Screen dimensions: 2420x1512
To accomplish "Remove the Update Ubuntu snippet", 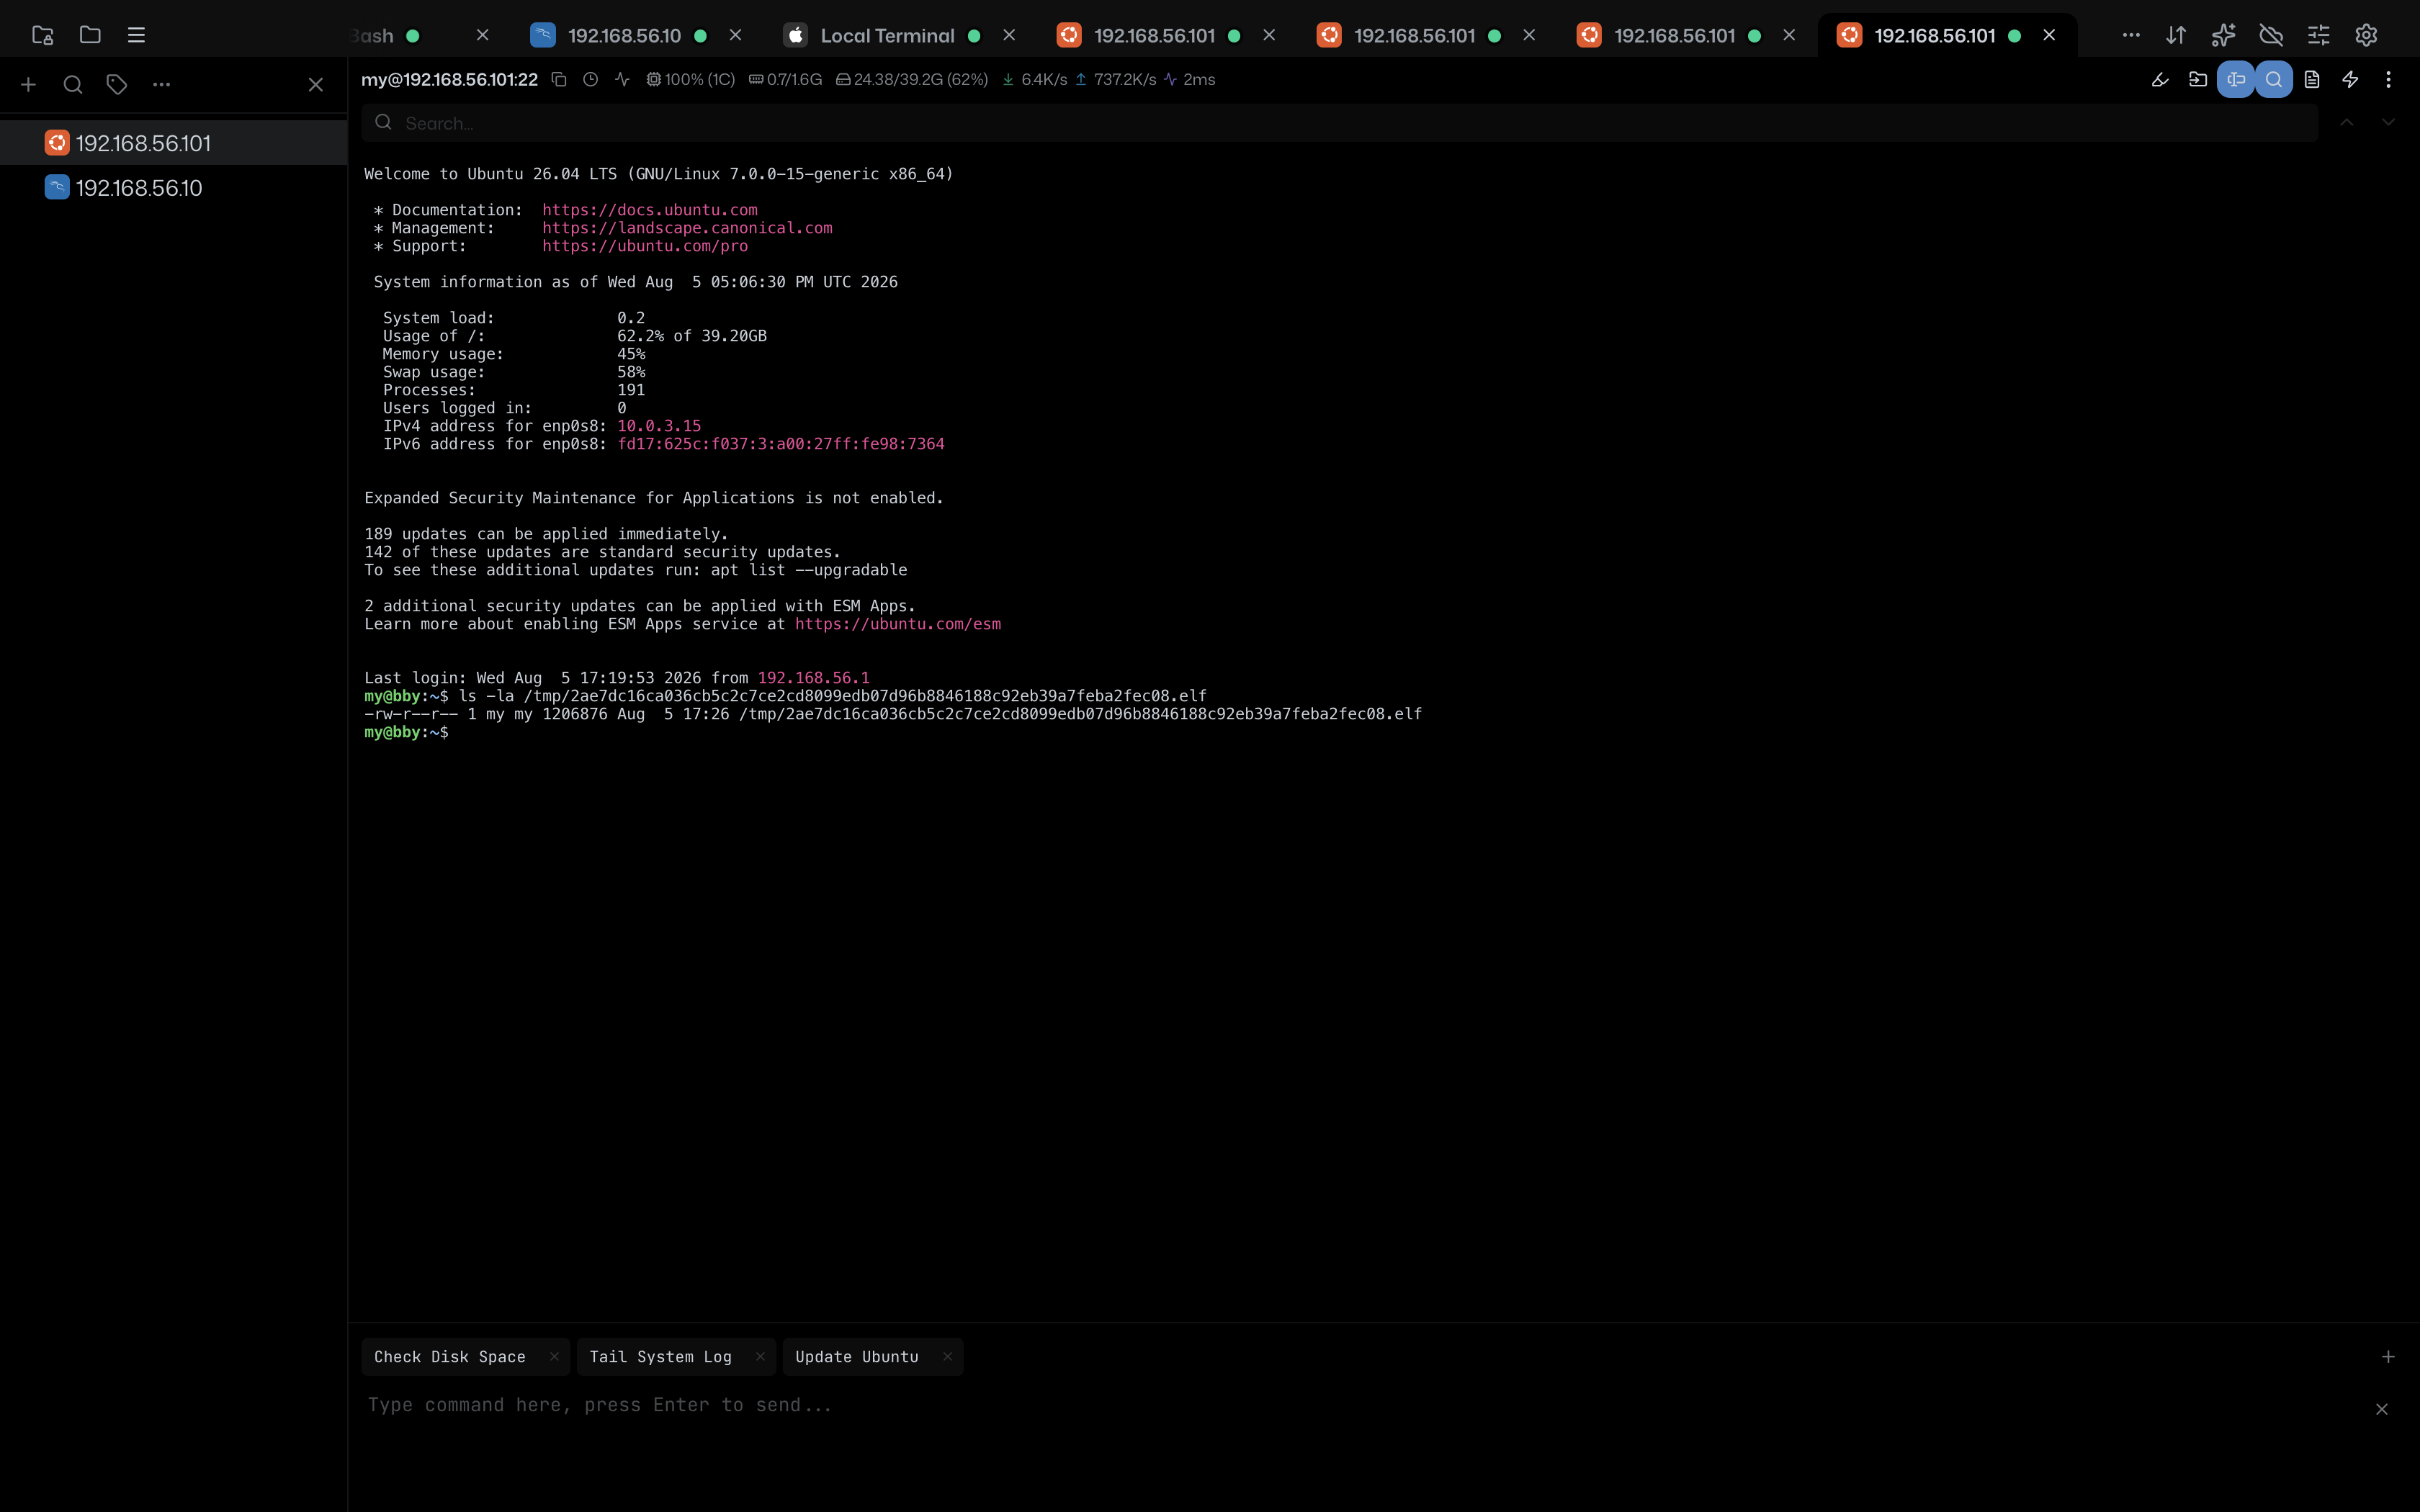I will click(x=947, y=1357).
